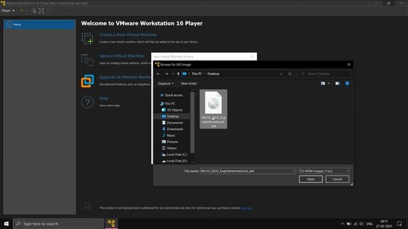408x229 pixels.
Task: Toggle the preview pane icon
Action: [x=337, y=83]
